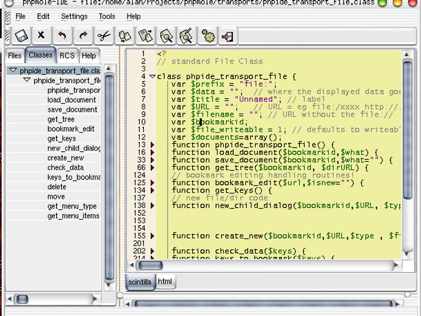The height and width of the screenshot is (316, 421).
Task: Select delete in the class tree
Action: (x=57, y=187)
